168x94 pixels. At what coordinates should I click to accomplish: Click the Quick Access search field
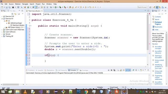pyautogui.click(x=142, y=7)
